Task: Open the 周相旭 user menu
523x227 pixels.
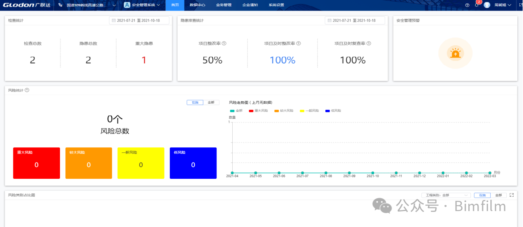Action: pos(503,5)
